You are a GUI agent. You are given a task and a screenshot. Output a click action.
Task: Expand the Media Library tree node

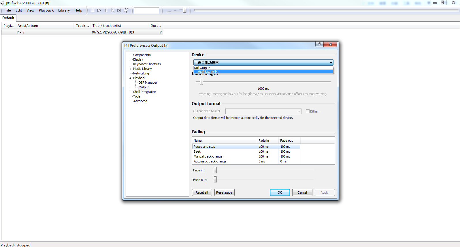[130, 69]
